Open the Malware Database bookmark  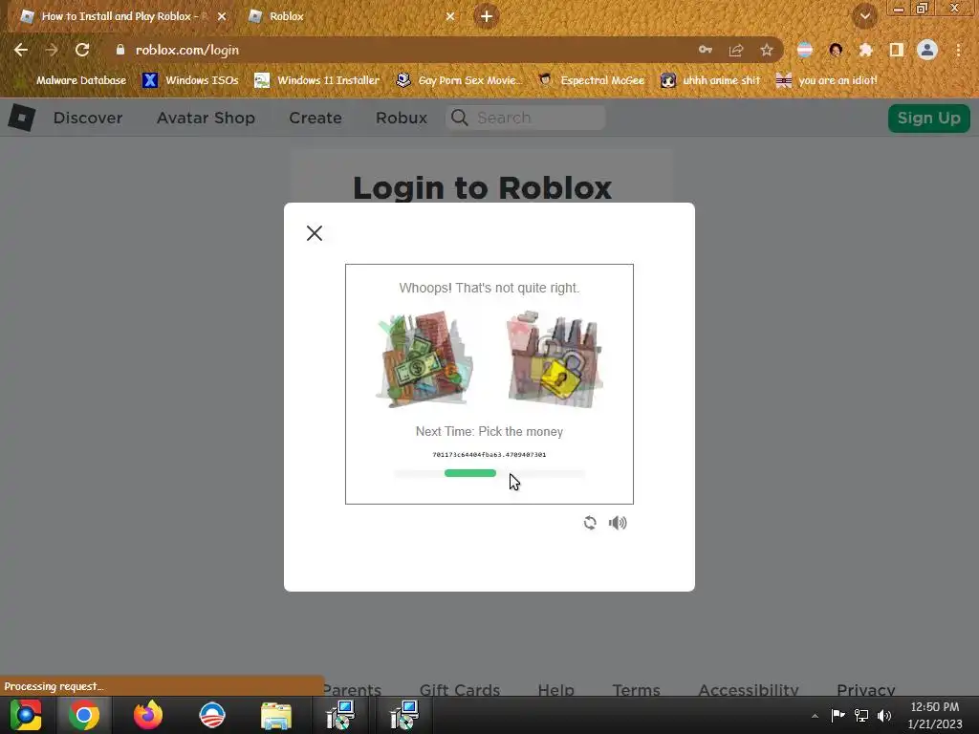pos(73,80)
